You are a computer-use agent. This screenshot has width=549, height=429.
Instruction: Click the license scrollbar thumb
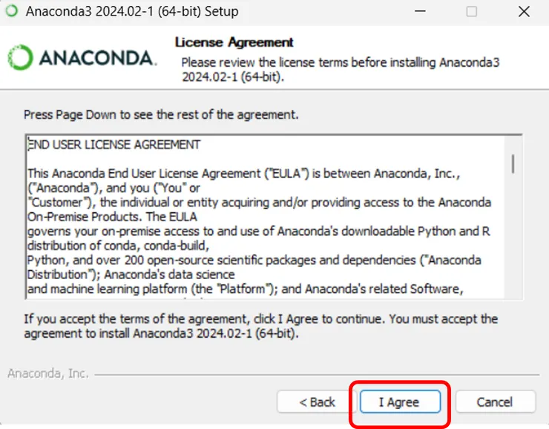(x=513, y=163)
